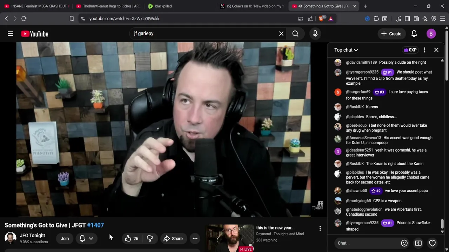Viewport: 449px width, 252px height.
Task: Bookmark this page
Action: point(72,19)
